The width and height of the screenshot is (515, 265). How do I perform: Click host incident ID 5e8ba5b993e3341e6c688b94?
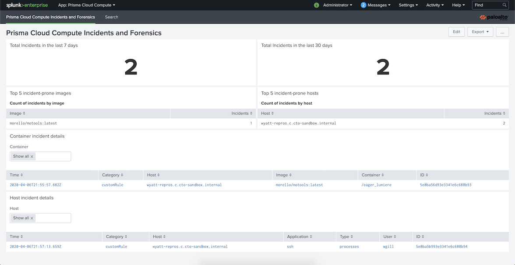coord(442,247)
